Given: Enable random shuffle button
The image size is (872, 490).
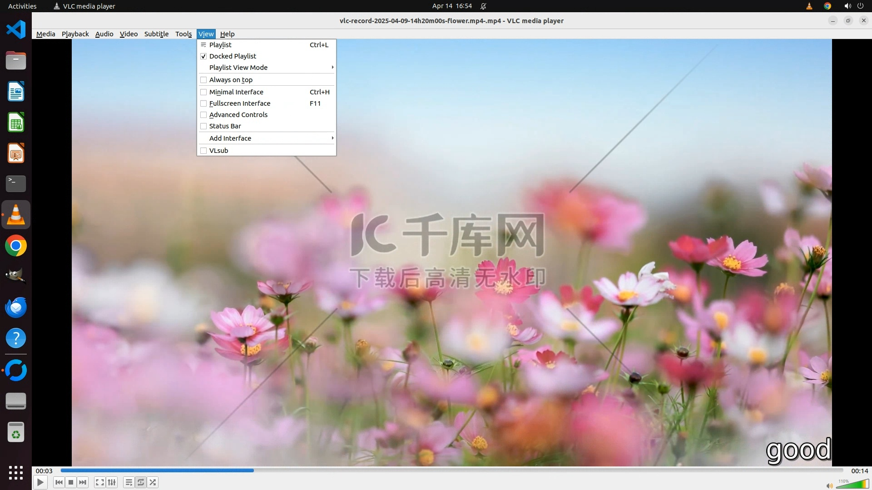Looking at the screenshot, I should (x=153, y=482).
